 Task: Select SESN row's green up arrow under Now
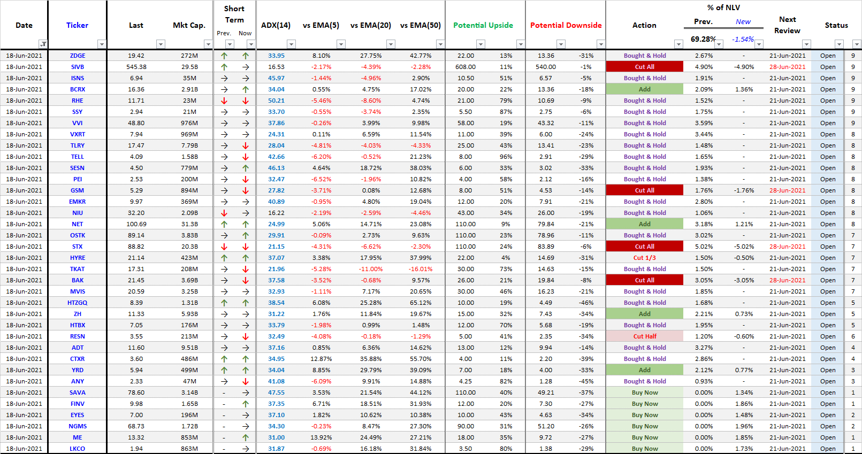[x=246, y=168]
